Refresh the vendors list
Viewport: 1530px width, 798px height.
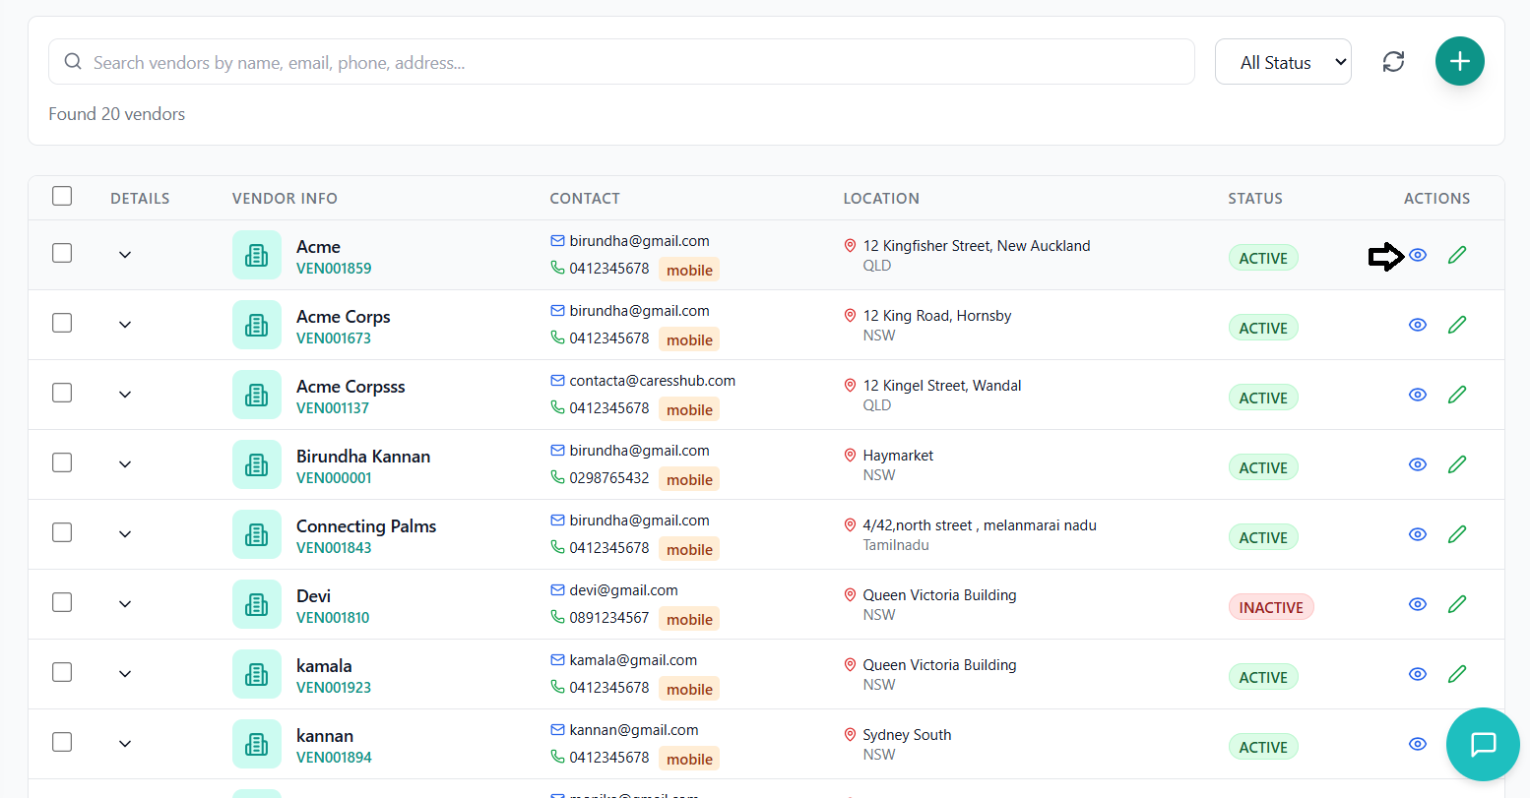click(1393, 61)
